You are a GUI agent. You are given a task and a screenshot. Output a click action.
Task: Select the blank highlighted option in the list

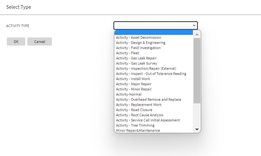tap(154, 32)
